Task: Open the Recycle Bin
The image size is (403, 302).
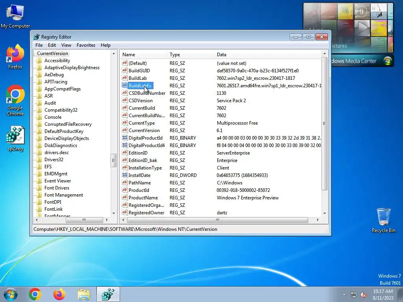Action: coord(383,220)
